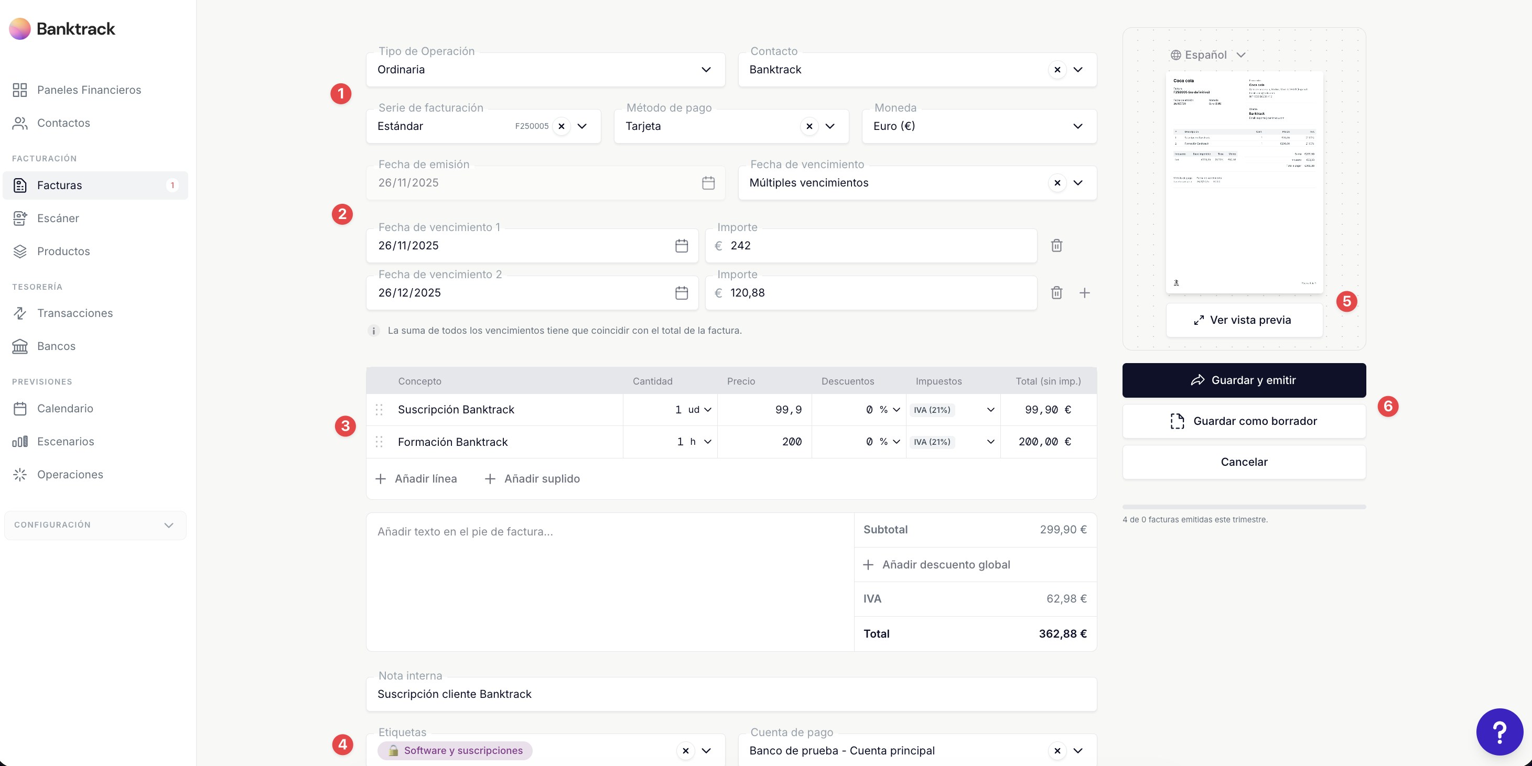Go to Transacciones in the sidebar
Screen dimensions: 1532x766
coord(74,313)
